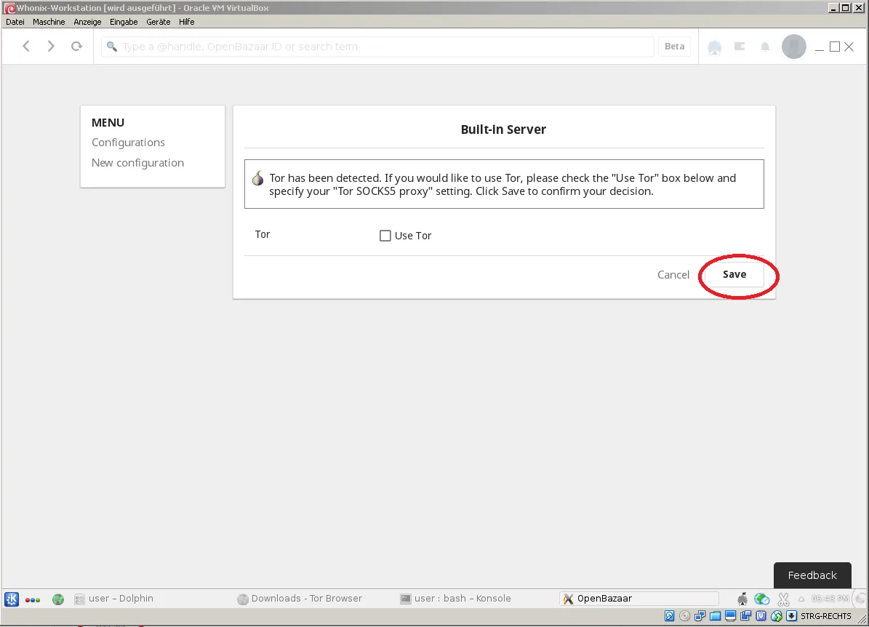This screenshot has width=869, height=627.
Task: Click the VirtualBox keyboard capture arrow icon
Action: pyautogui.click(x=791, y=616)
